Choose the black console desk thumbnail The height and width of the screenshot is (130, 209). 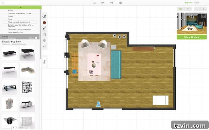coord(9,70)
